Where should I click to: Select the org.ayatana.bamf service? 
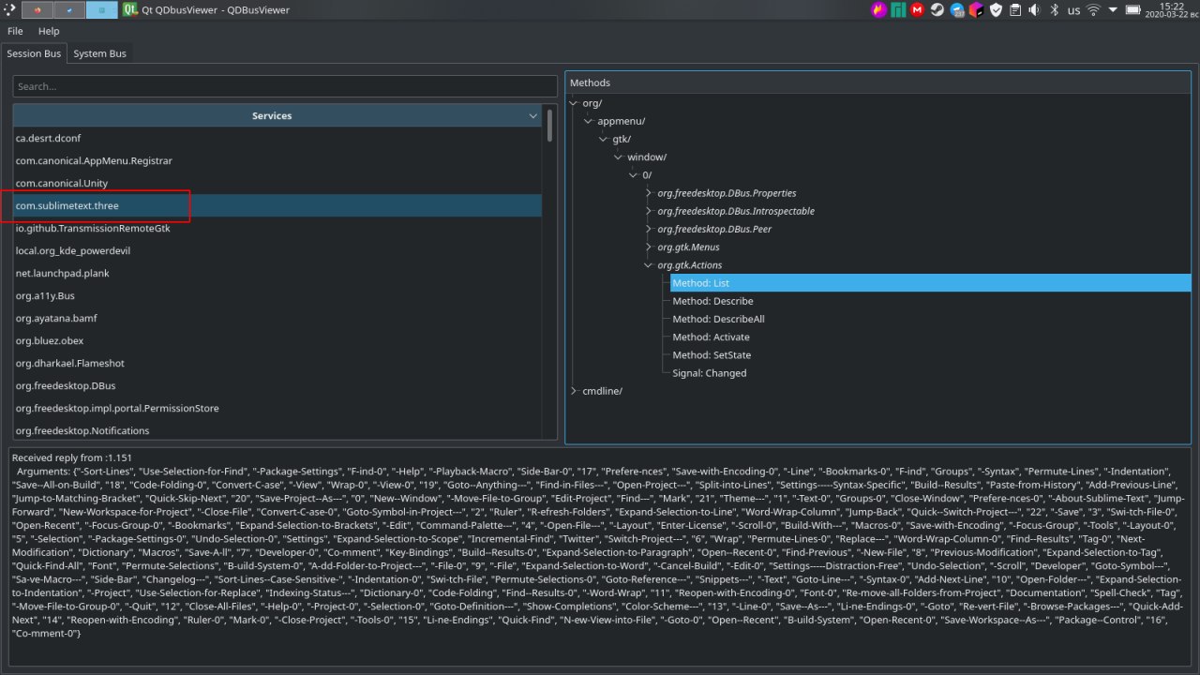pos(277,318)
